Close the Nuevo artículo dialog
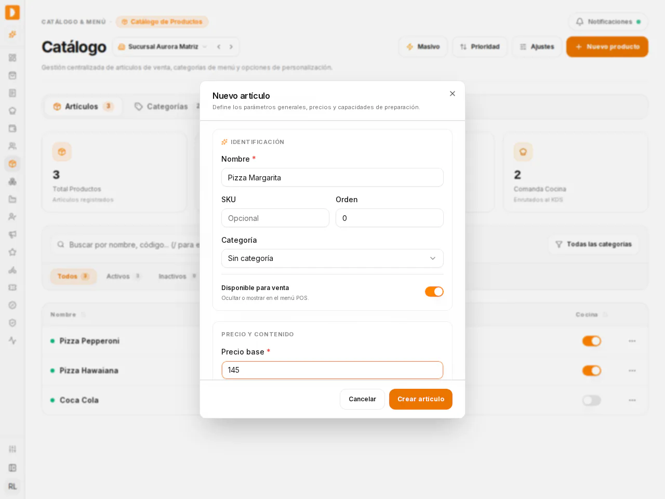 453,94
